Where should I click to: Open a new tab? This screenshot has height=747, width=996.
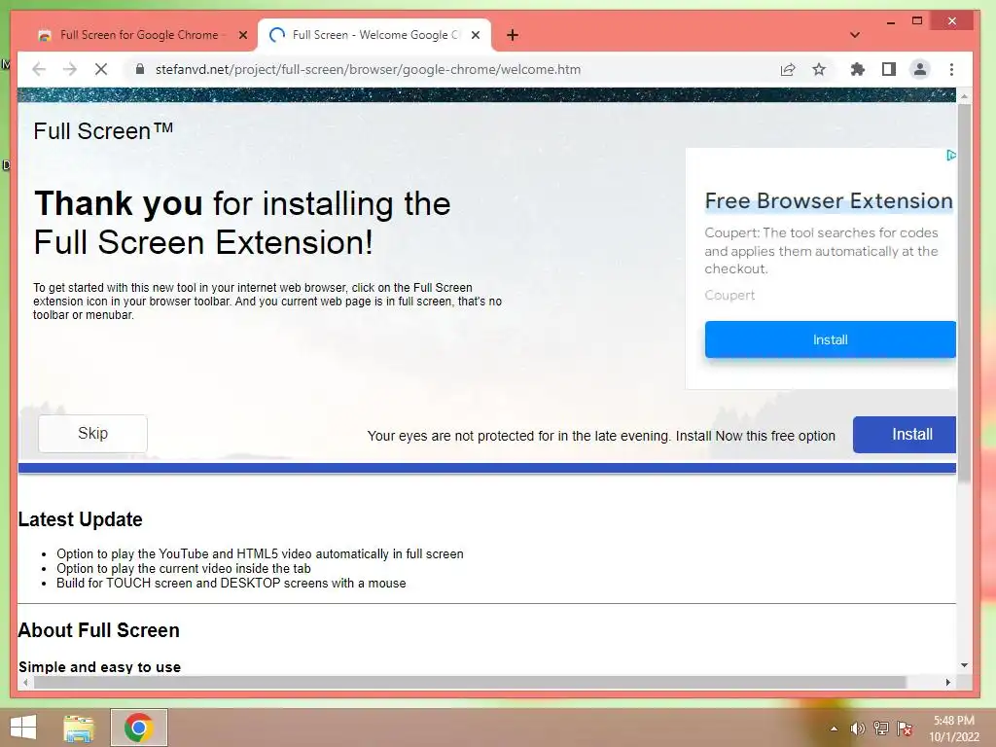click(x=513, y=35)
